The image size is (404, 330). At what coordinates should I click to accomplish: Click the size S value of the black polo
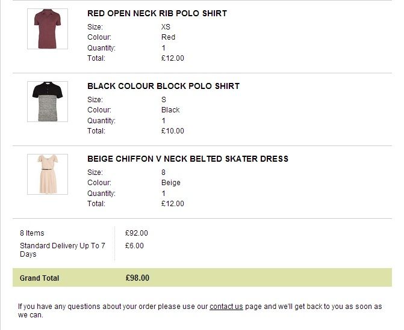click(164, 100)
